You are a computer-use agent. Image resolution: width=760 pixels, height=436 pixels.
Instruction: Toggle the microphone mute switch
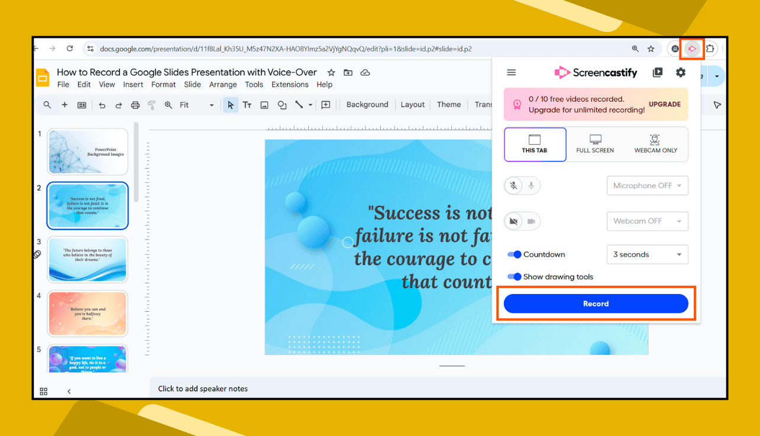[522, 185]
